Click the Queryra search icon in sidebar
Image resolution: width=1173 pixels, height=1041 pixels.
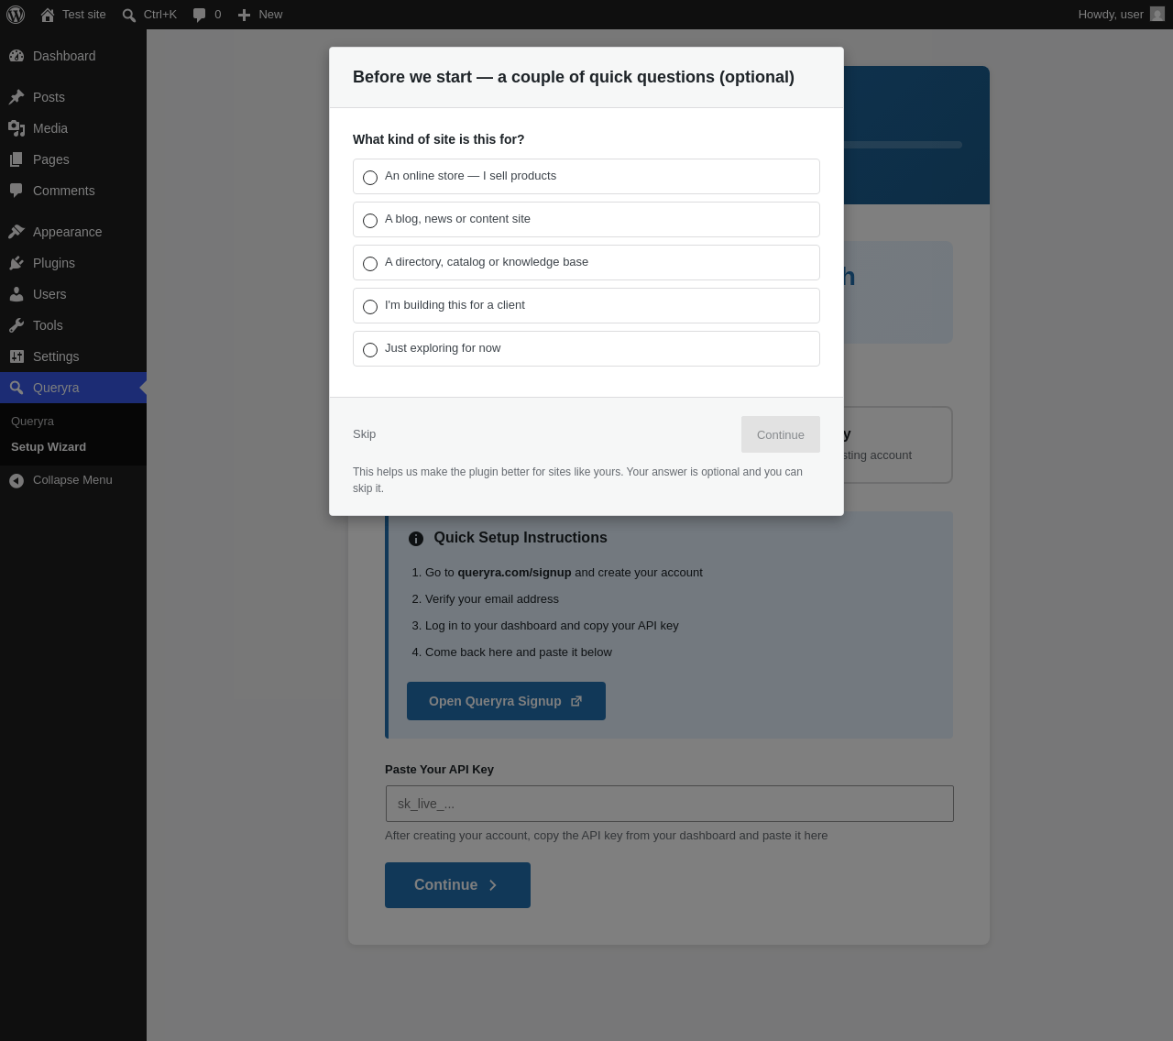(x=16, y=388)
